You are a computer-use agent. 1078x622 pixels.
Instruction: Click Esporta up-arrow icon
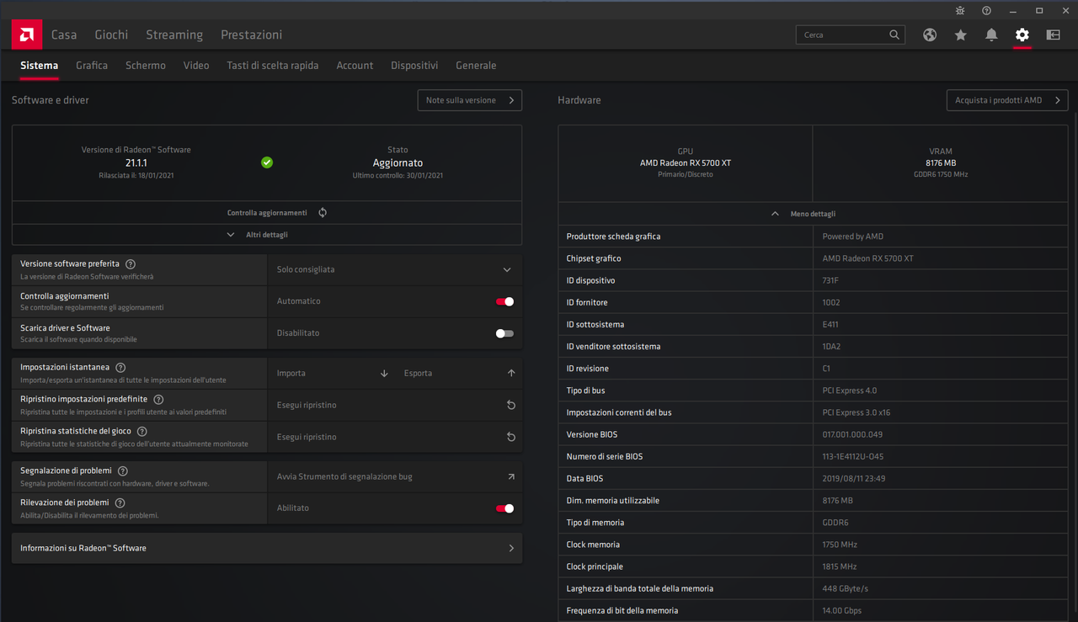(x=511, y=373)
